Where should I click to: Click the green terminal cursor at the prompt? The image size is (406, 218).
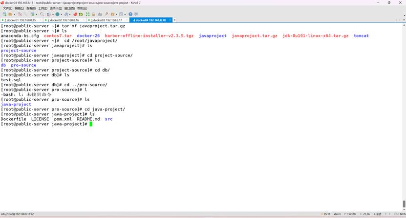tap(91, 124)
